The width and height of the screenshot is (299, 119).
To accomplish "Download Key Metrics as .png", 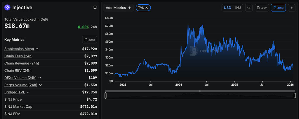I will pyautogui.click(x=89, y=39).
